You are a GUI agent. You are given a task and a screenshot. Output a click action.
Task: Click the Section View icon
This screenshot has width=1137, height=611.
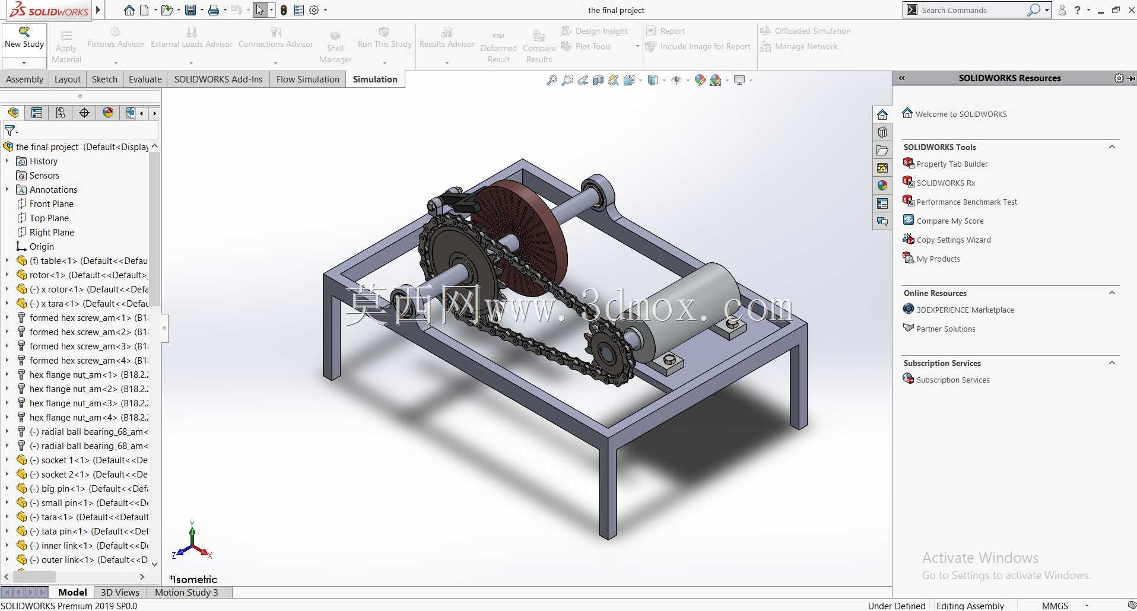pyautogui.click(x=598, y=80)
